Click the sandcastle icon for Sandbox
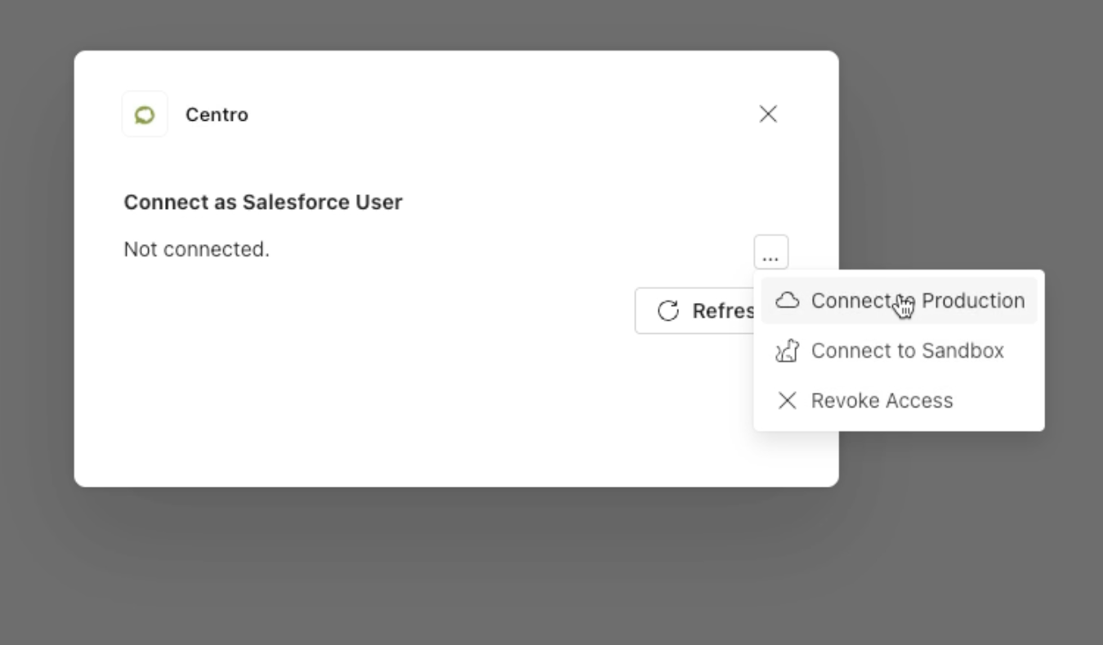Viewport: 1103px width, 645px height. click(787, 351)
